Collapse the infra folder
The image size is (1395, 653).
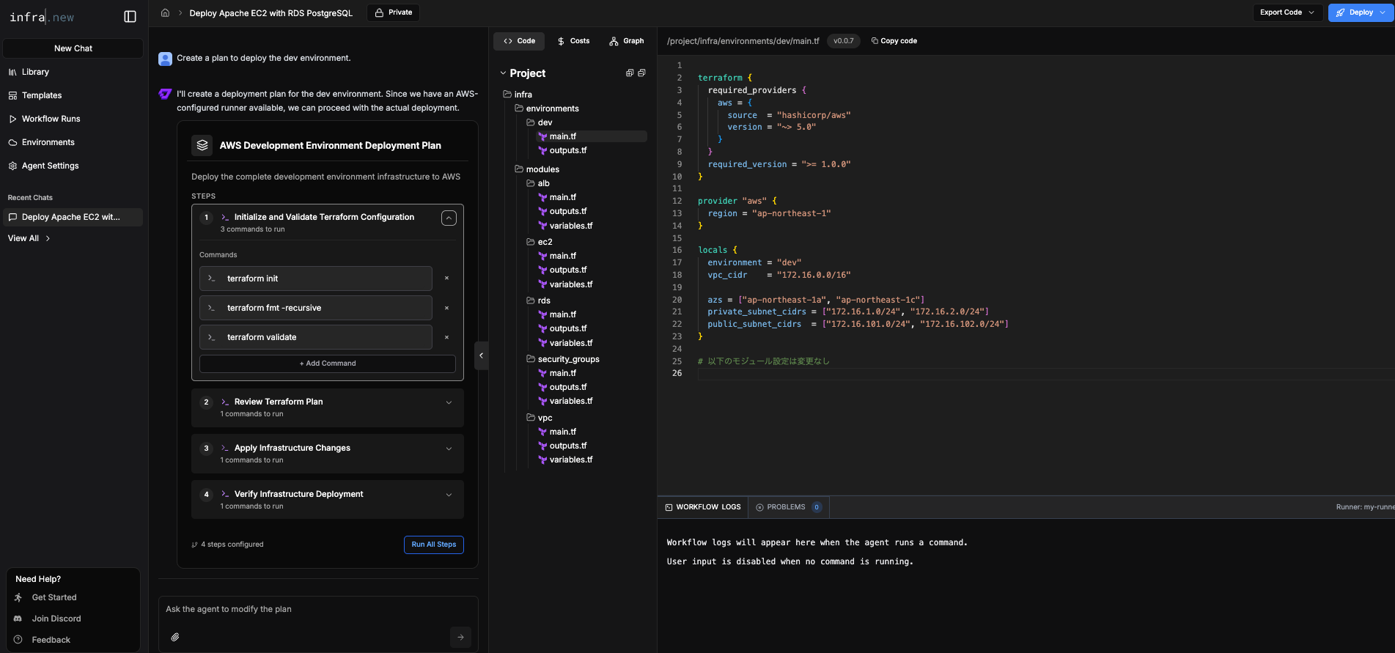pyautogui.click(x=518, y=95)
